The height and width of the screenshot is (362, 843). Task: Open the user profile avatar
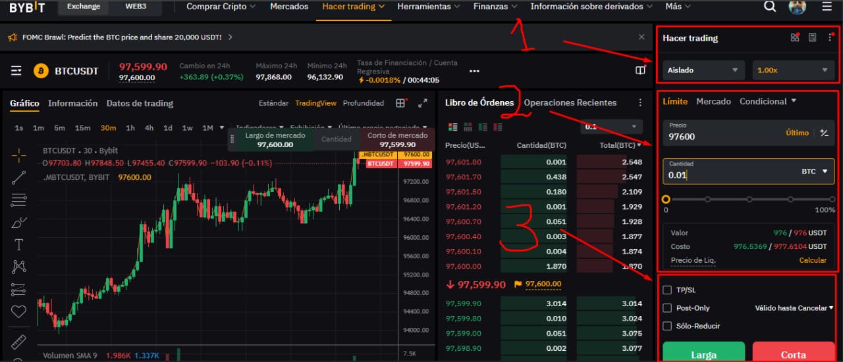[798, 7]
